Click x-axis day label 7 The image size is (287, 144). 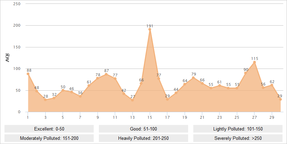tap(80, 117)
